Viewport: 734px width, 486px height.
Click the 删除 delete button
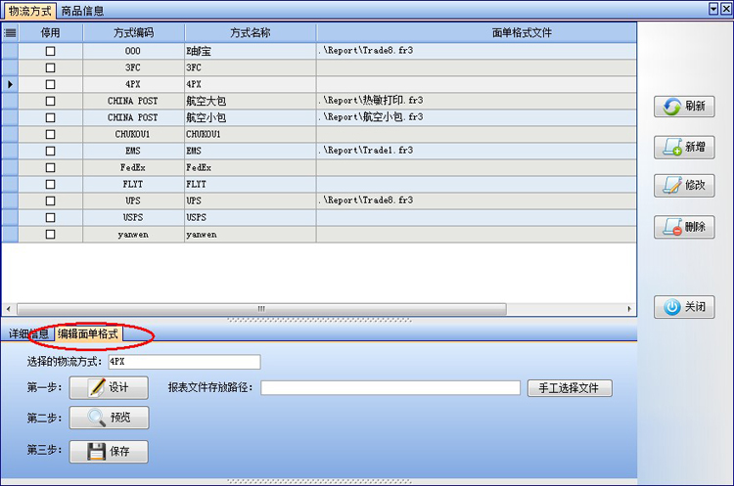click(x=684, y=227)
